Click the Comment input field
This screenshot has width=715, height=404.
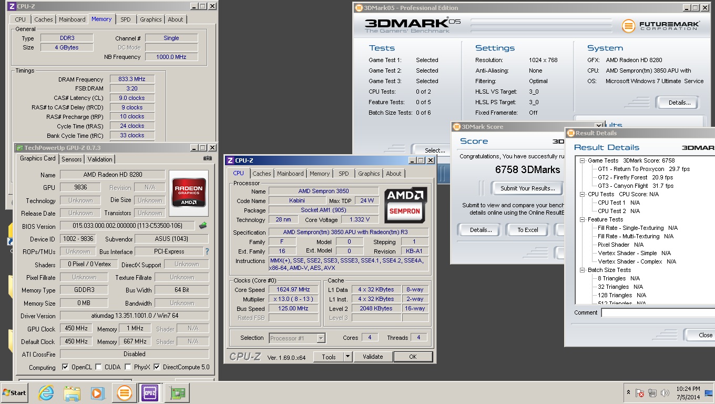click(x=658, y=312)
